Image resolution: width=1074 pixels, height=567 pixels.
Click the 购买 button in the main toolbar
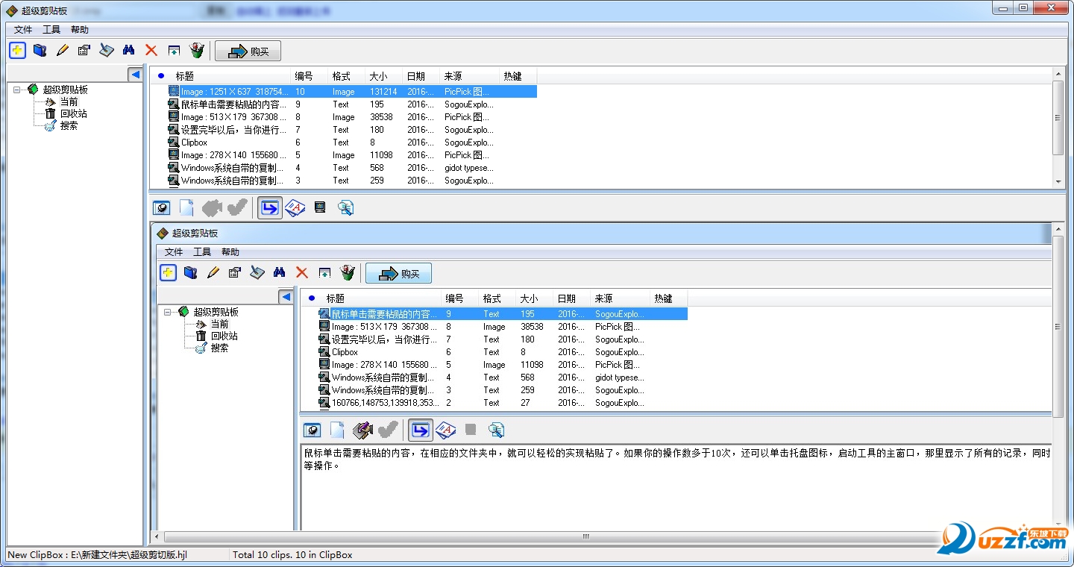click(x=248, y=51)
